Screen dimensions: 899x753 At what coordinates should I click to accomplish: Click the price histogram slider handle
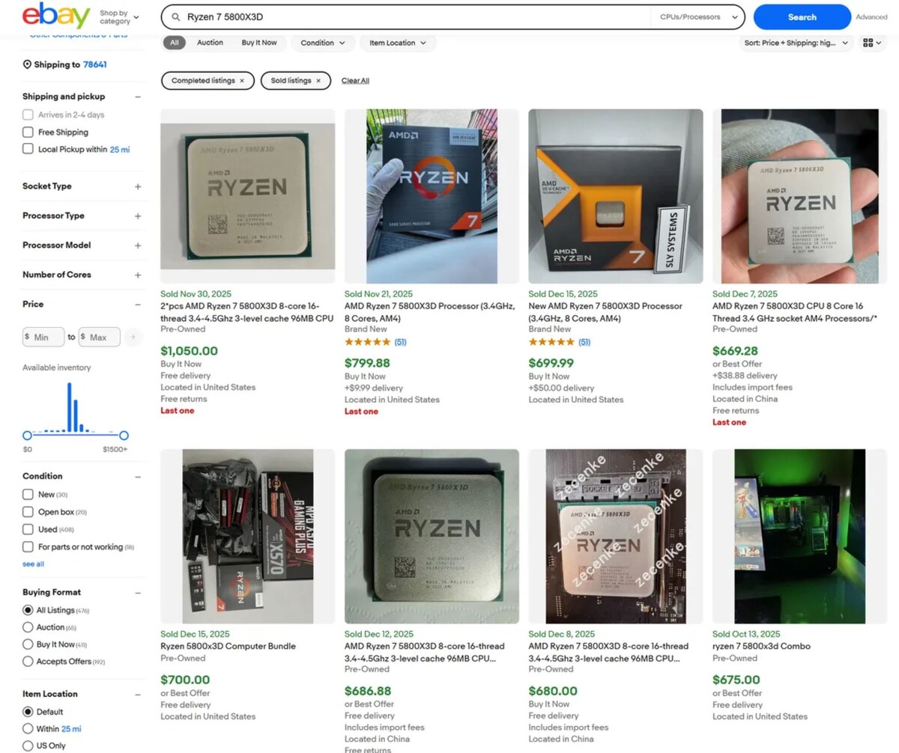pyautogui.click(x=26, y=435)
